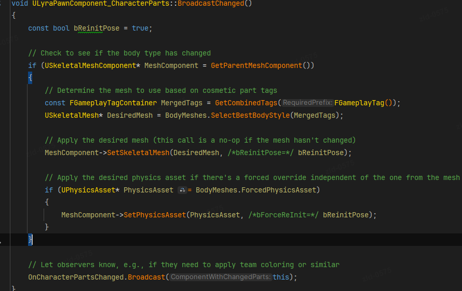Click the FGameplayTag() constructor argument
The image size is (462, 291).
[x=363, y=103]
